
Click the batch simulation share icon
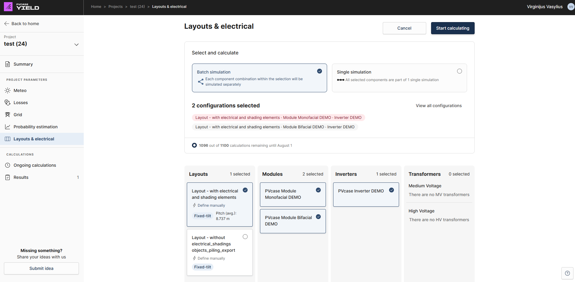point(201,82)
